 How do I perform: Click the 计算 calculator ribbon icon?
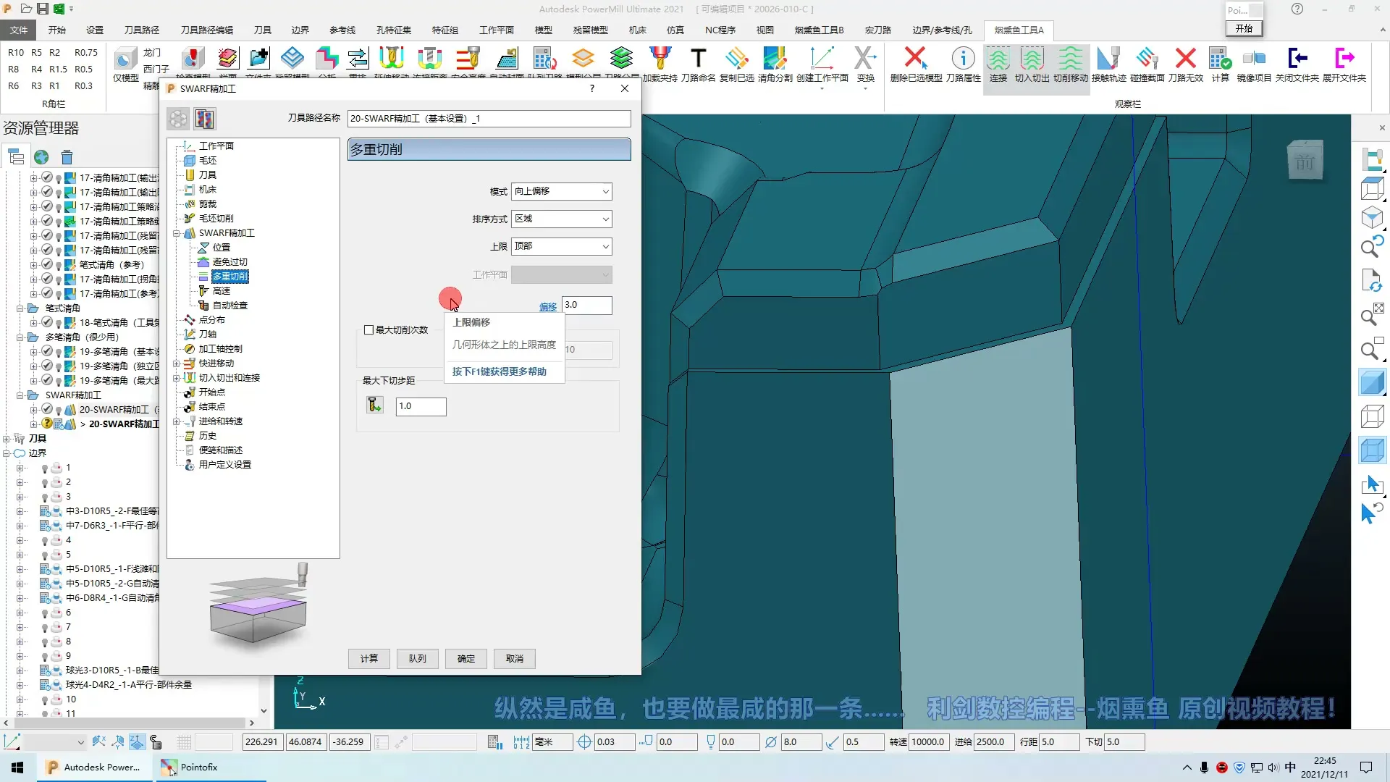[1220, 58]
